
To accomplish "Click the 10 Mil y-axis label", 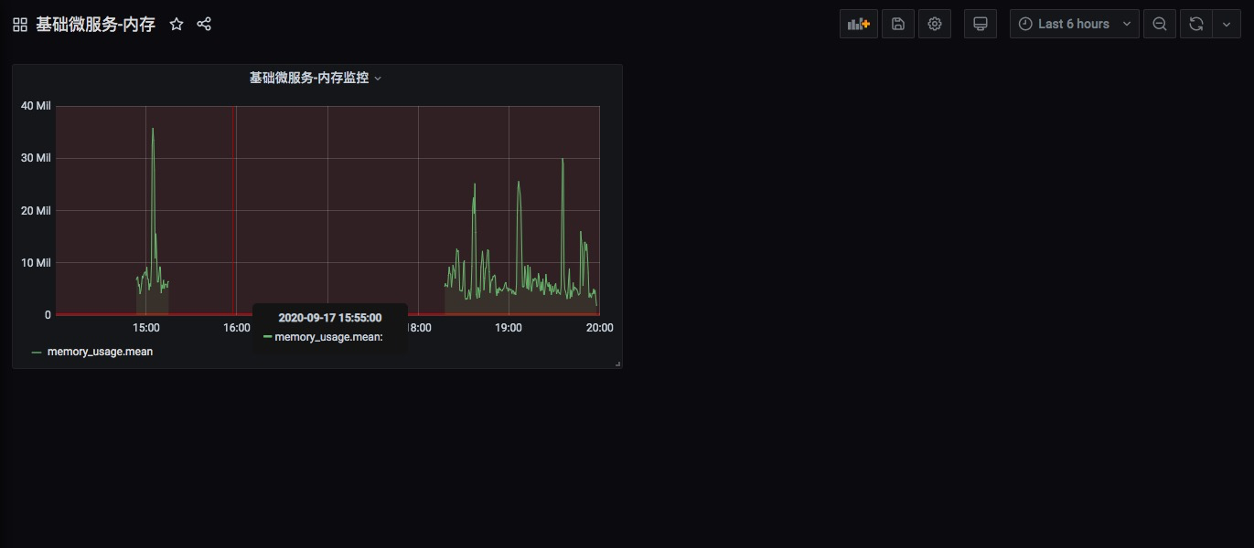I will pos(37,263).
